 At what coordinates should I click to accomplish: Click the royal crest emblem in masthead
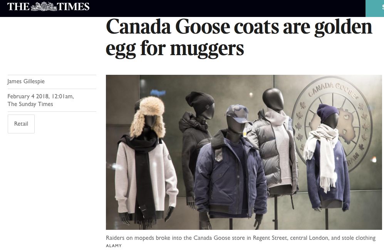[x=44, y=7]
